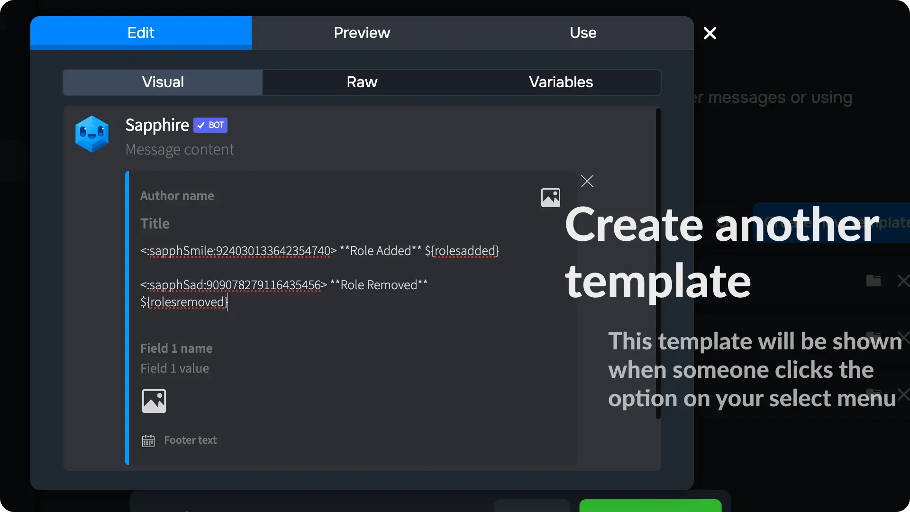Click the ${rolesremoved} variable text

[184, 302]
